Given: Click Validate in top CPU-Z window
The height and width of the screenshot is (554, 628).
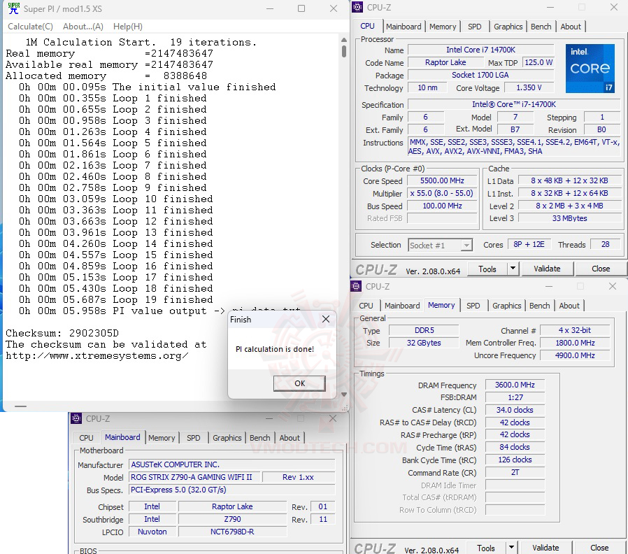Looking at the screenshot, I should pyautogui.click(x=547, y=269).
